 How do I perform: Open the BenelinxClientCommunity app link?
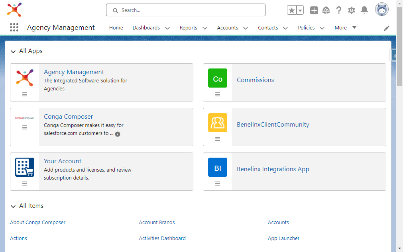coord(273,125)
